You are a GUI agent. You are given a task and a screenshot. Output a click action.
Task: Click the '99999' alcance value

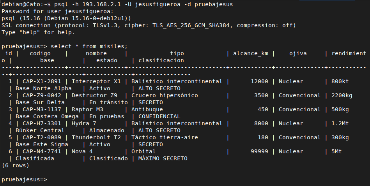click(259, 151)
